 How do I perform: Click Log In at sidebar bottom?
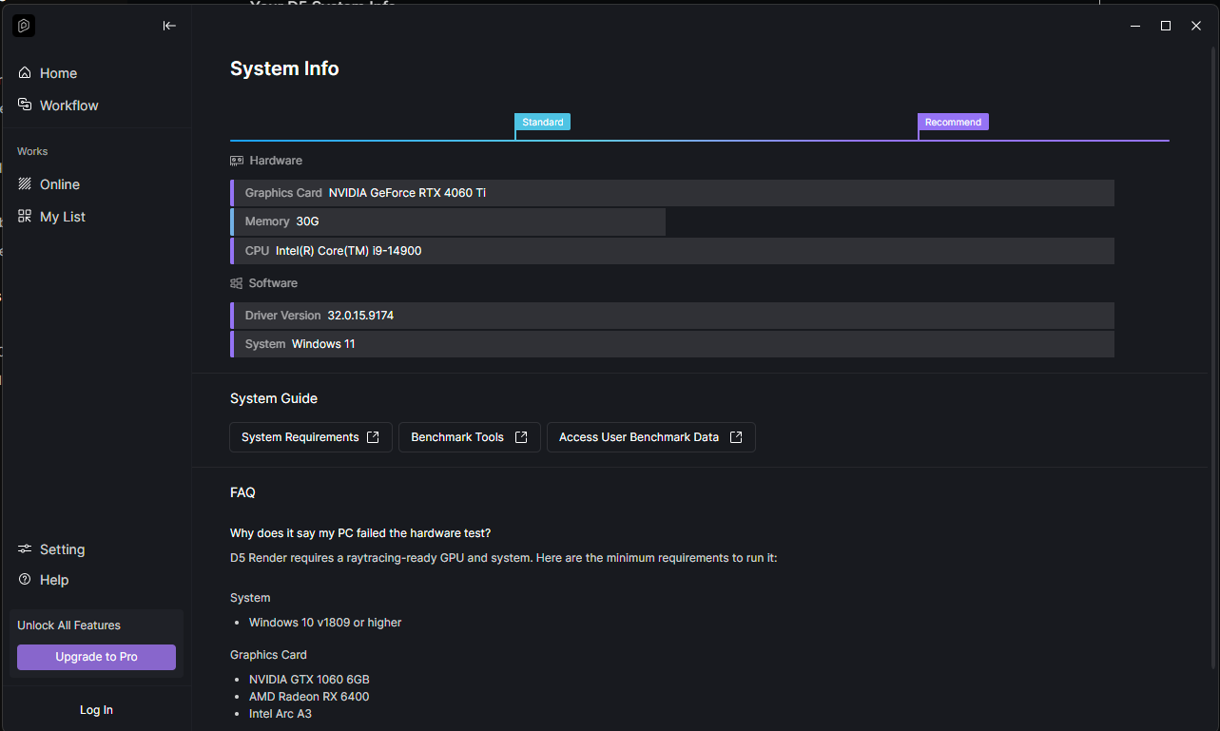(96, 710)
